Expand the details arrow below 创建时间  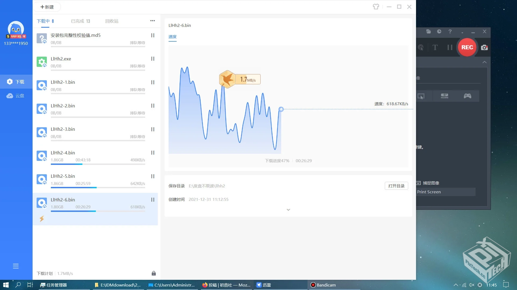[288, 210]
